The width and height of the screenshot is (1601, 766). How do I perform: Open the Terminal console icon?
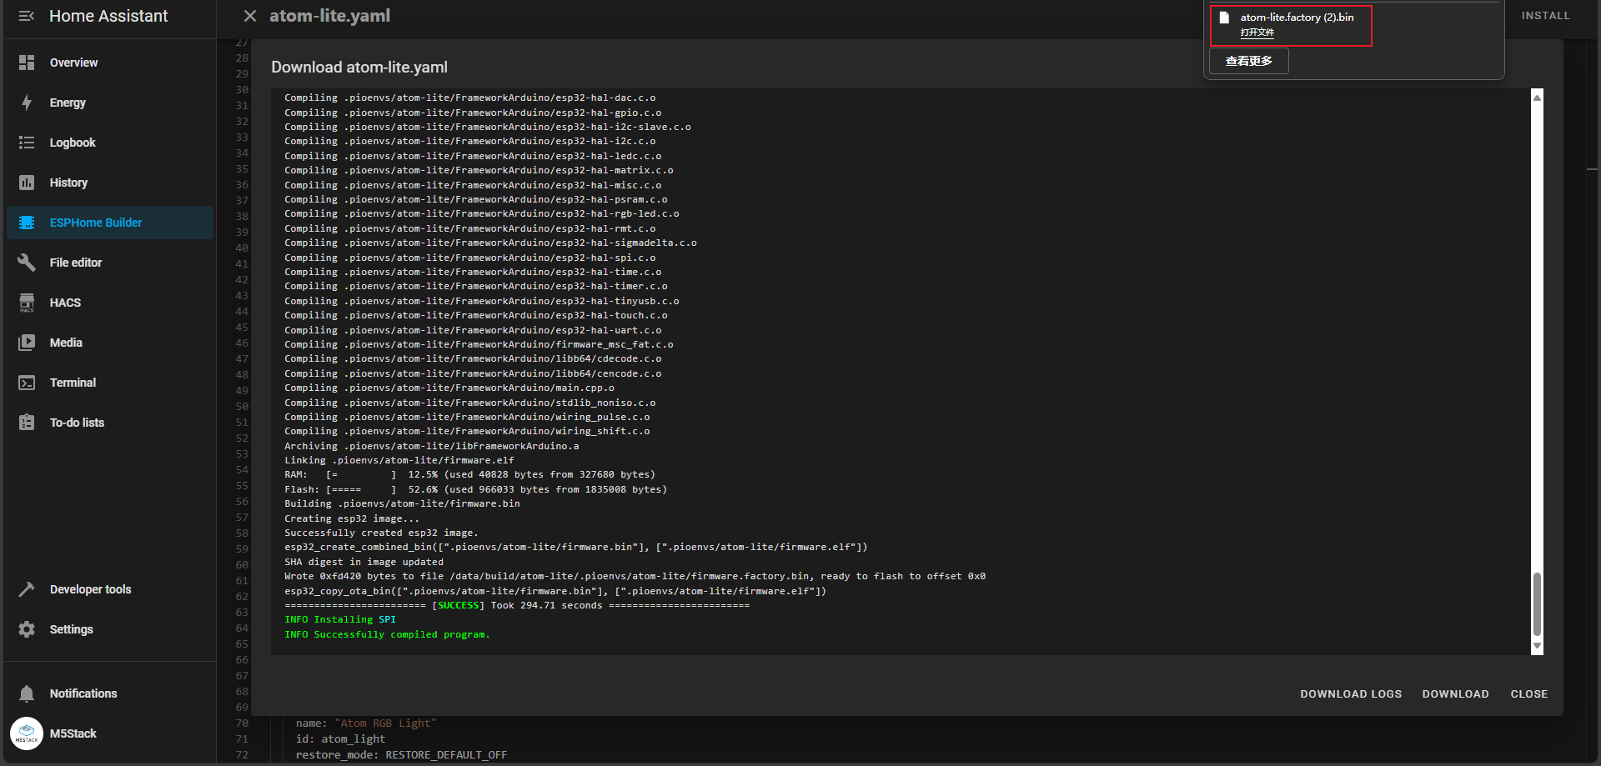pyautogui.click(x=27, y=383)
